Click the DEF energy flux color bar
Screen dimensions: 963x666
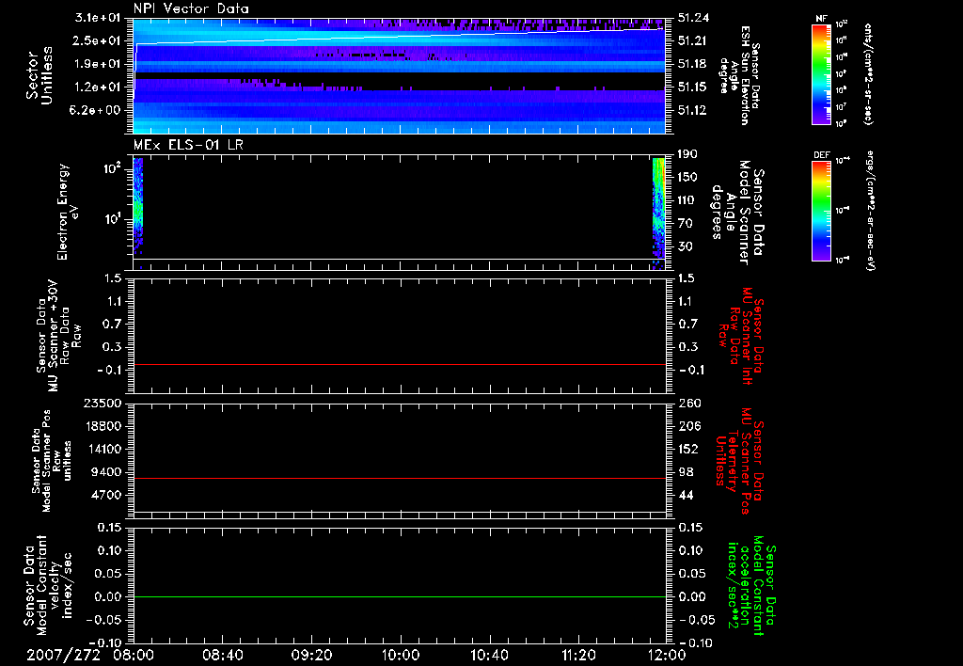[821, 211]
